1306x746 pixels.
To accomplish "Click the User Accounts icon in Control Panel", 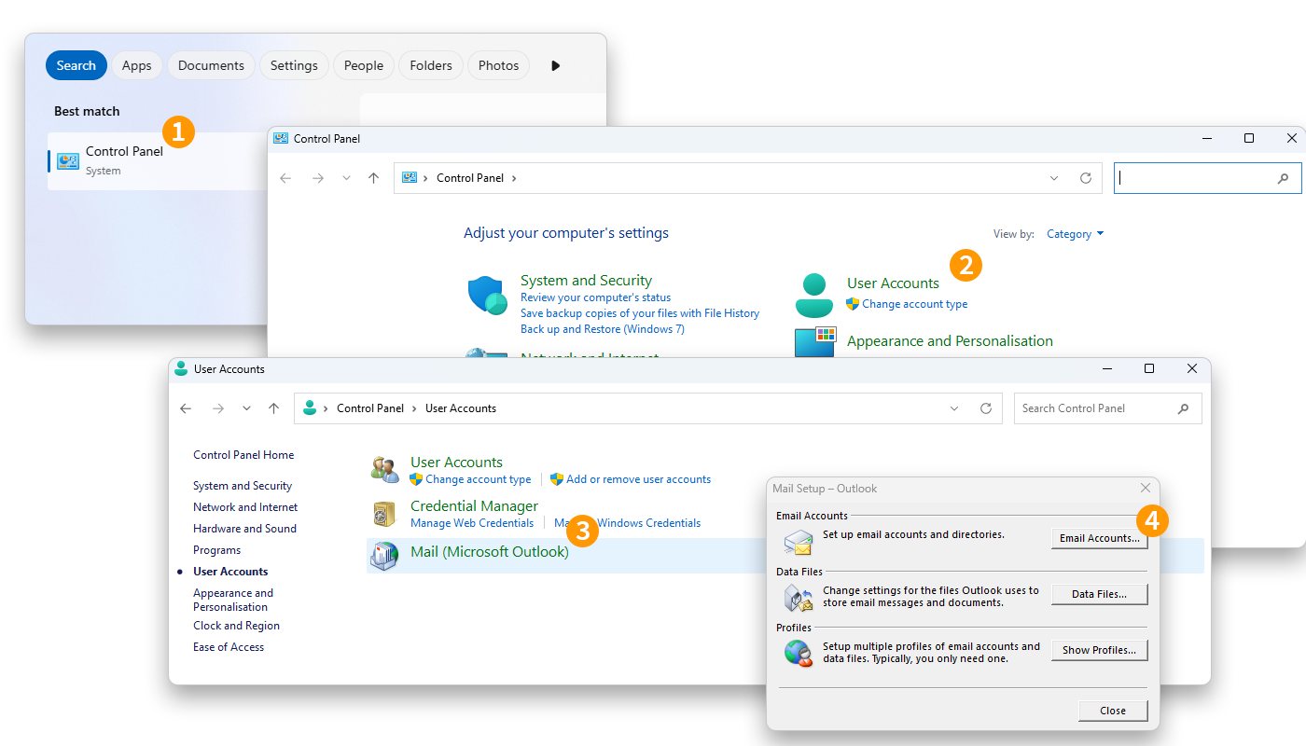I will [814, 292].
